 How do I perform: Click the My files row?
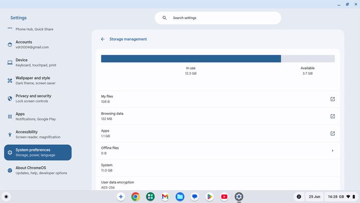pos(218,99)
